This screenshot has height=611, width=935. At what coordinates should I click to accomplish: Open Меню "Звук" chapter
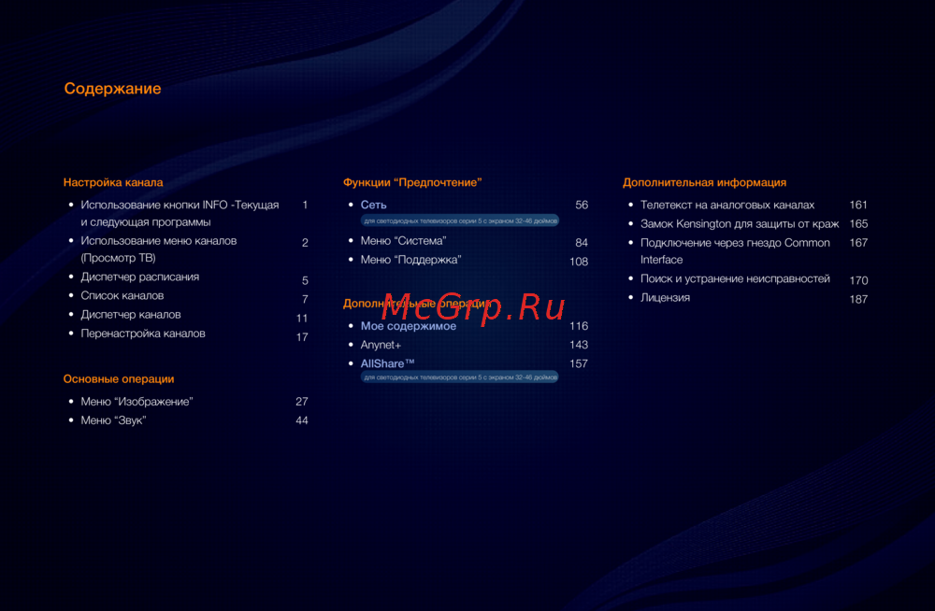pyautogui.click(x=113, y=420)
